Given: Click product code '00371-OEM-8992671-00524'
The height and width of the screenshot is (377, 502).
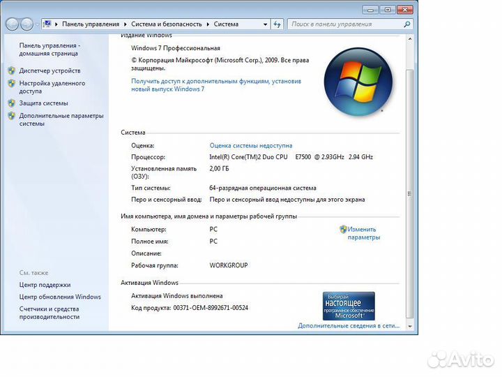Looking at the screenshot, I should click(x=211, y=308).
